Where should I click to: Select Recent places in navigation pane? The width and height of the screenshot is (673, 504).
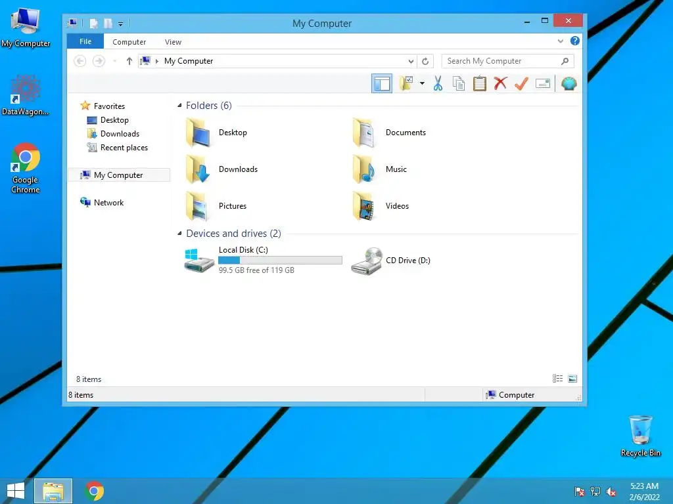coord(124,148)
